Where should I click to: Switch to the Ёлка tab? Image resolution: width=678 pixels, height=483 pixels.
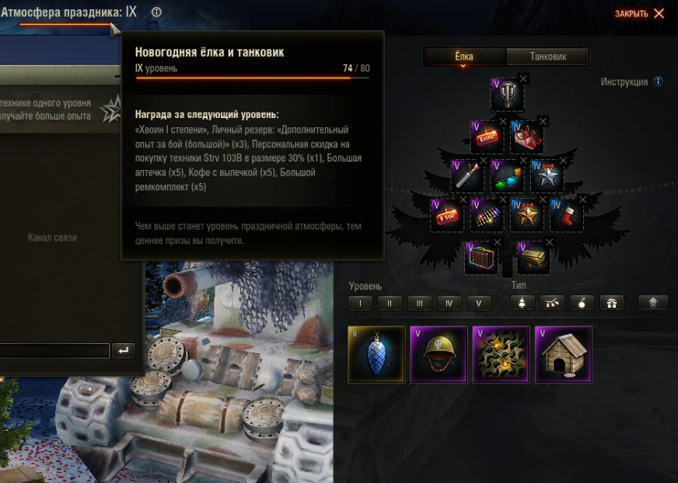coord(464,57)
